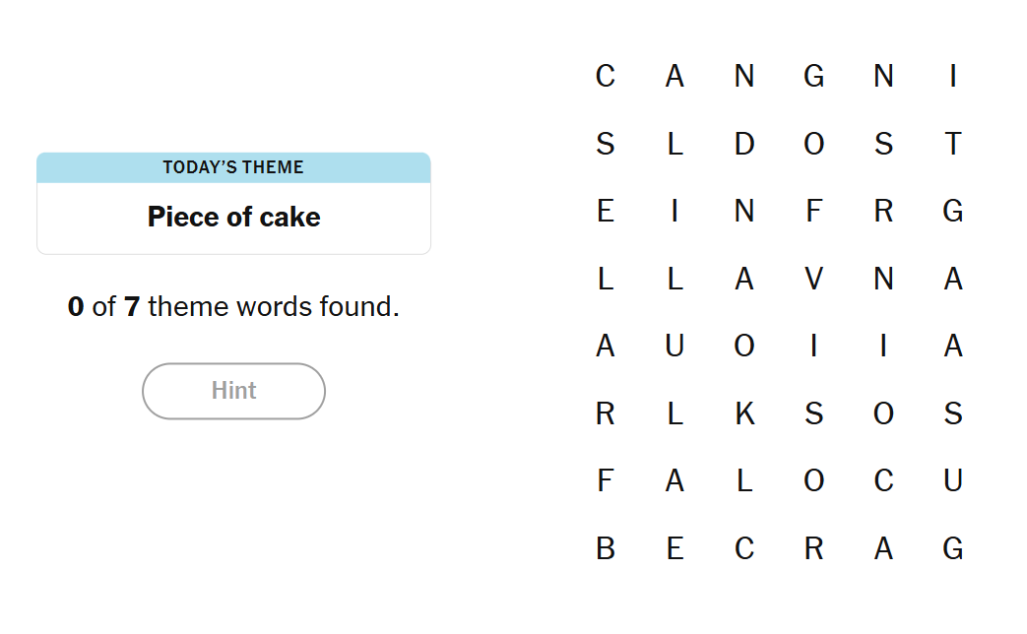
Task: Select the F in the first column
Action: pyautogui.click(x=606, y=480)
